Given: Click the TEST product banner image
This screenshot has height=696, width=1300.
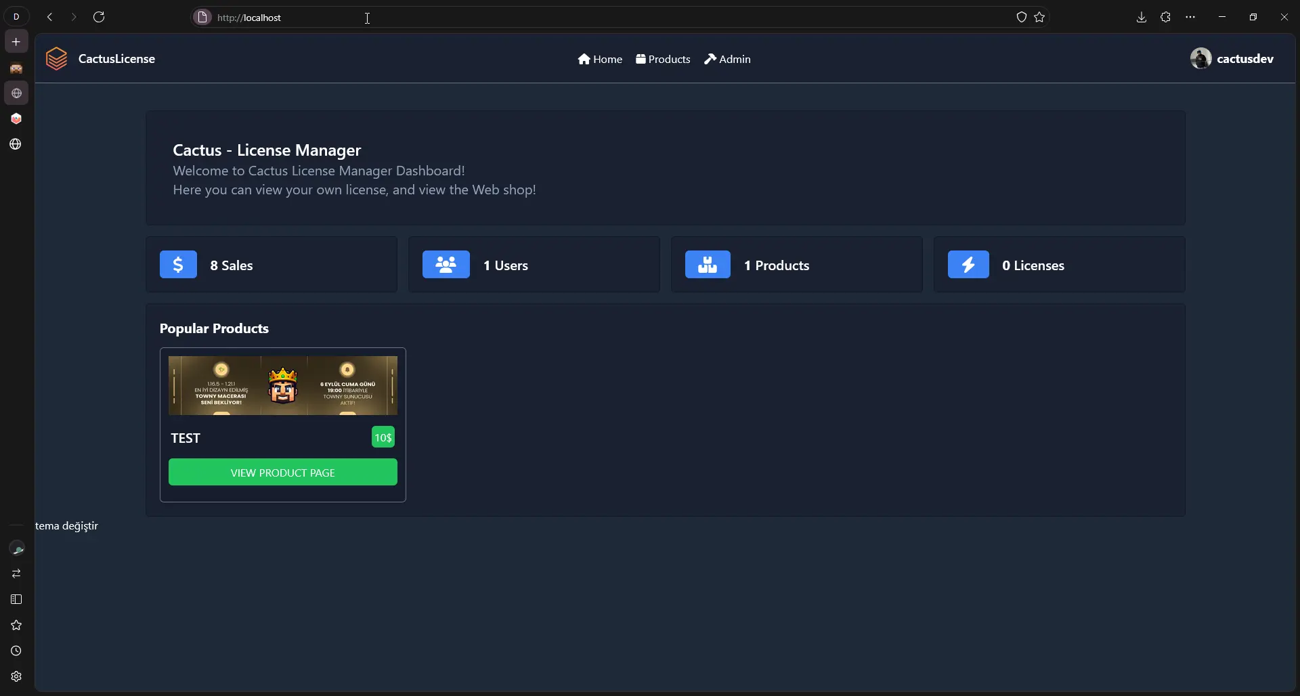Looking at the screenshot, I should point(283,385).
